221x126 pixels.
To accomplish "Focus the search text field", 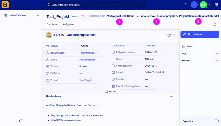I will [96, 5].
